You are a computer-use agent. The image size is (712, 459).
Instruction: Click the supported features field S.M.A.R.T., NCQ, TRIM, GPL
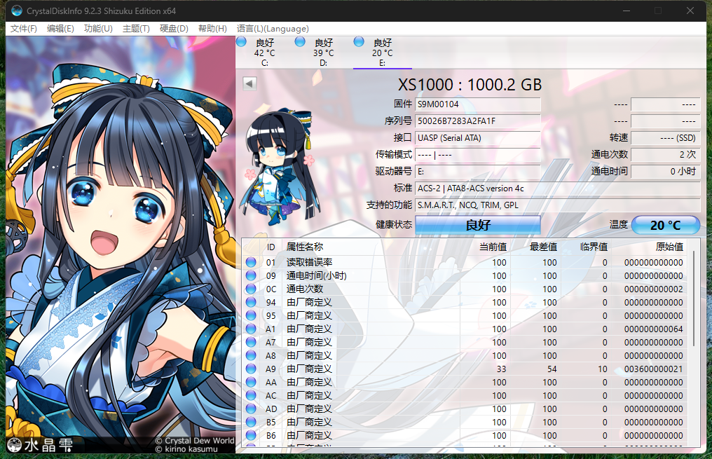(x=558, y=205)
